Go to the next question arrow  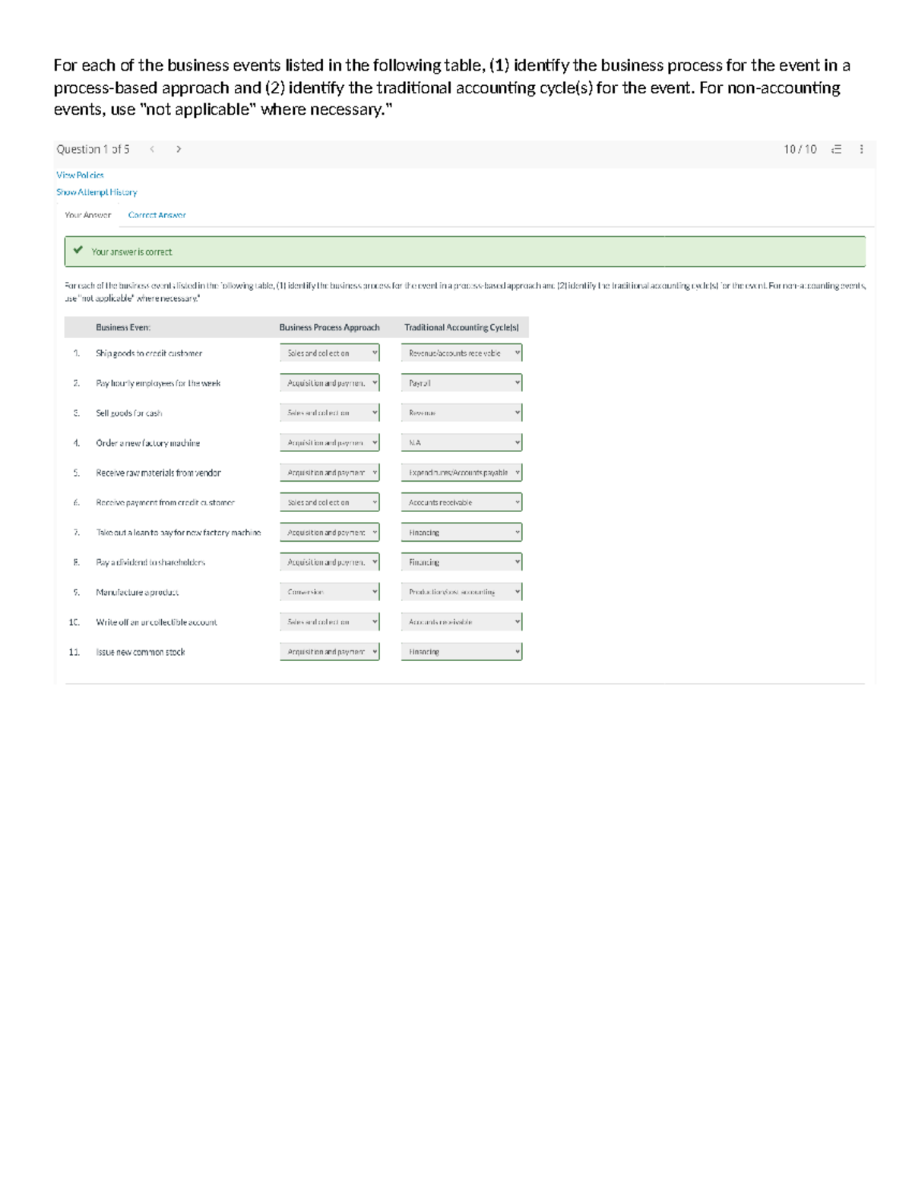coord(179,149)
